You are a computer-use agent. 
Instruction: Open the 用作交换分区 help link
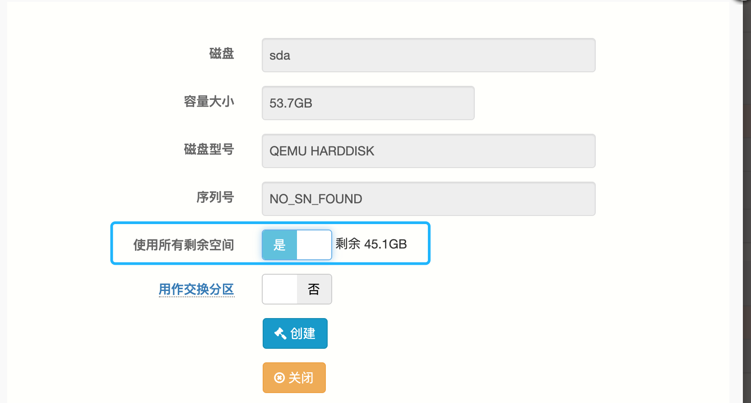tap(196, 289)
